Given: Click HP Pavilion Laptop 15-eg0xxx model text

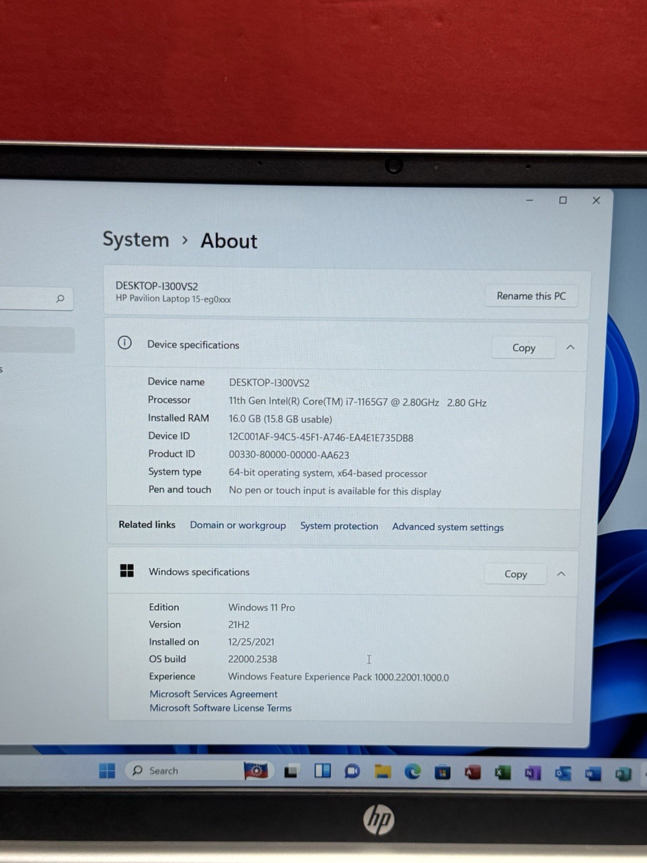Looking at the screenshot, I should click(173, 299).
